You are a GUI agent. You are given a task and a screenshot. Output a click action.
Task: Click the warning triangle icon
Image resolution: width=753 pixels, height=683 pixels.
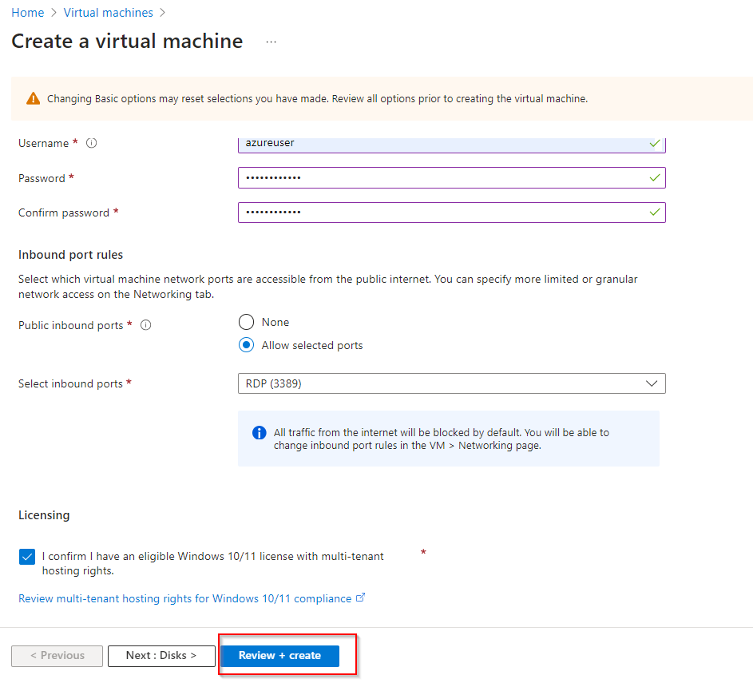tap(33, 98)
